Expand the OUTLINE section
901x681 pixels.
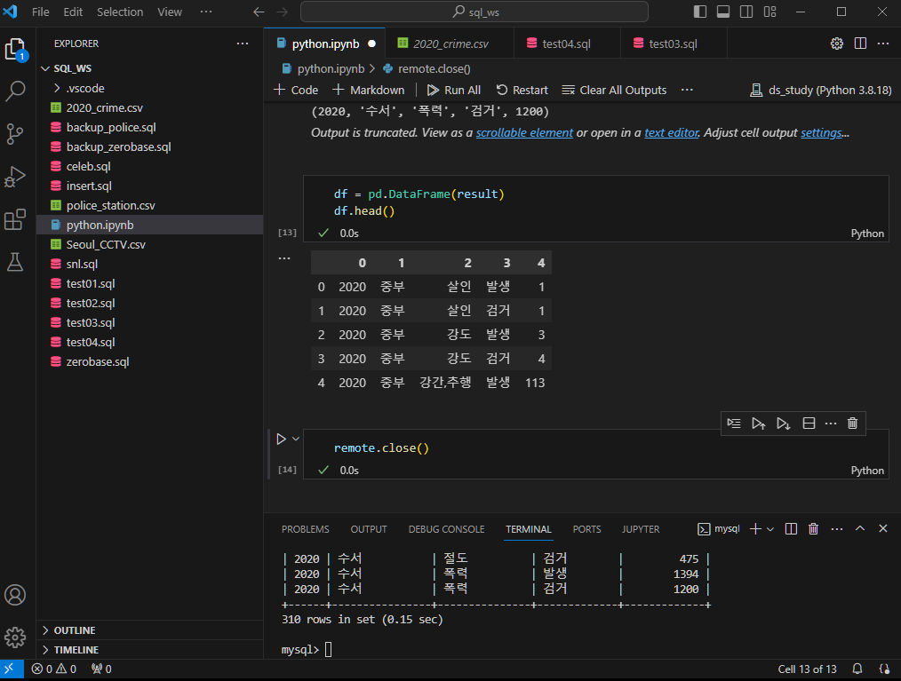[45, 630]
